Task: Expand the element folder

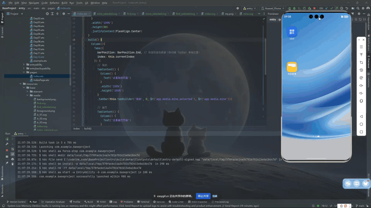Action: coord(27,92)
